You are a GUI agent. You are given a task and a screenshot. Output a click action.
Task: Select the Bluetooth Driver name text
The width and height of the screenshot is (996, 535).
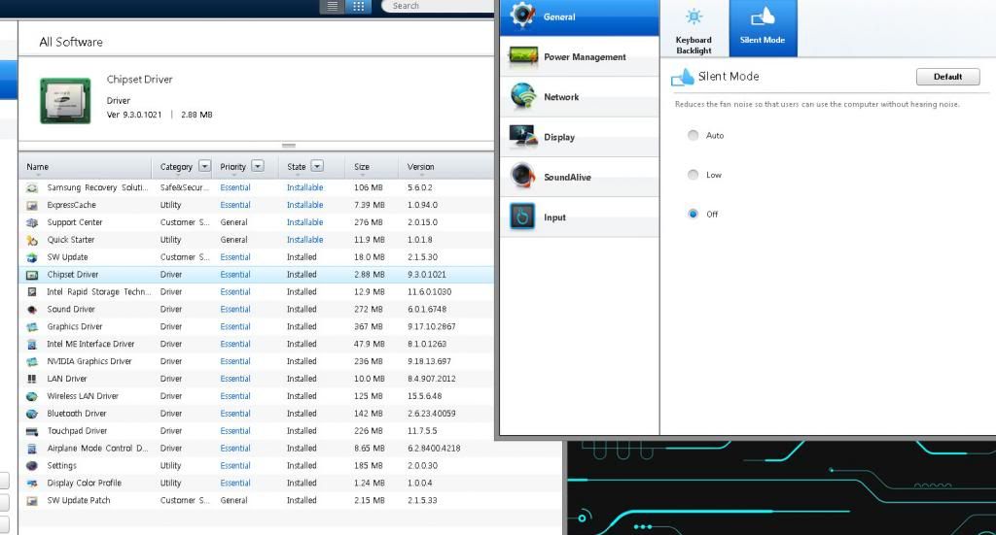point(77,414)
